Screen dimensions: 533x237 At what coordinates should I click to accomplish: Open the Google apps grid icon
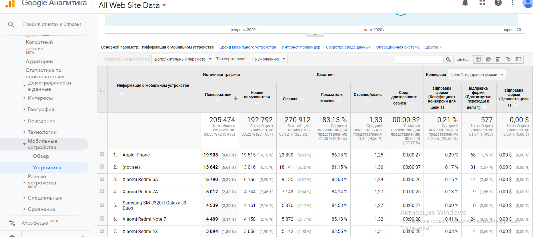(482, 3)
